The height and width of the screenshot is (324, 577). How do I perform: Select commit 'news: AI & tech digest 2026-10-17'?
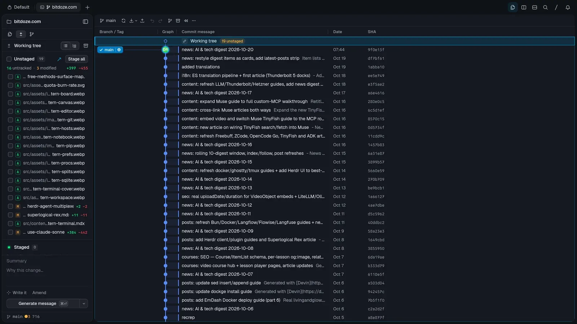[x=334, y=93]
